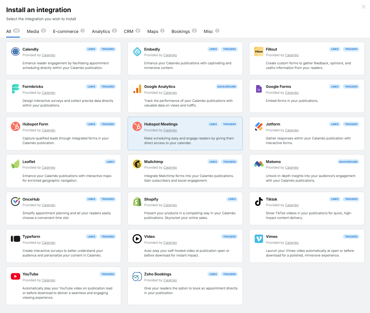370x313 pixels.
Task: Click the Hubspot Form TRIGGERS badge
Action: coord(108,124)
